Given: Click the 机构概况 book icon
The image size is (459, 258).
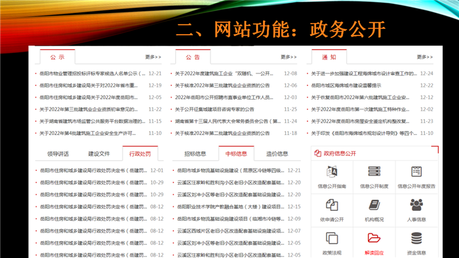Looking at the screenshot, I should tap(374, 205).
